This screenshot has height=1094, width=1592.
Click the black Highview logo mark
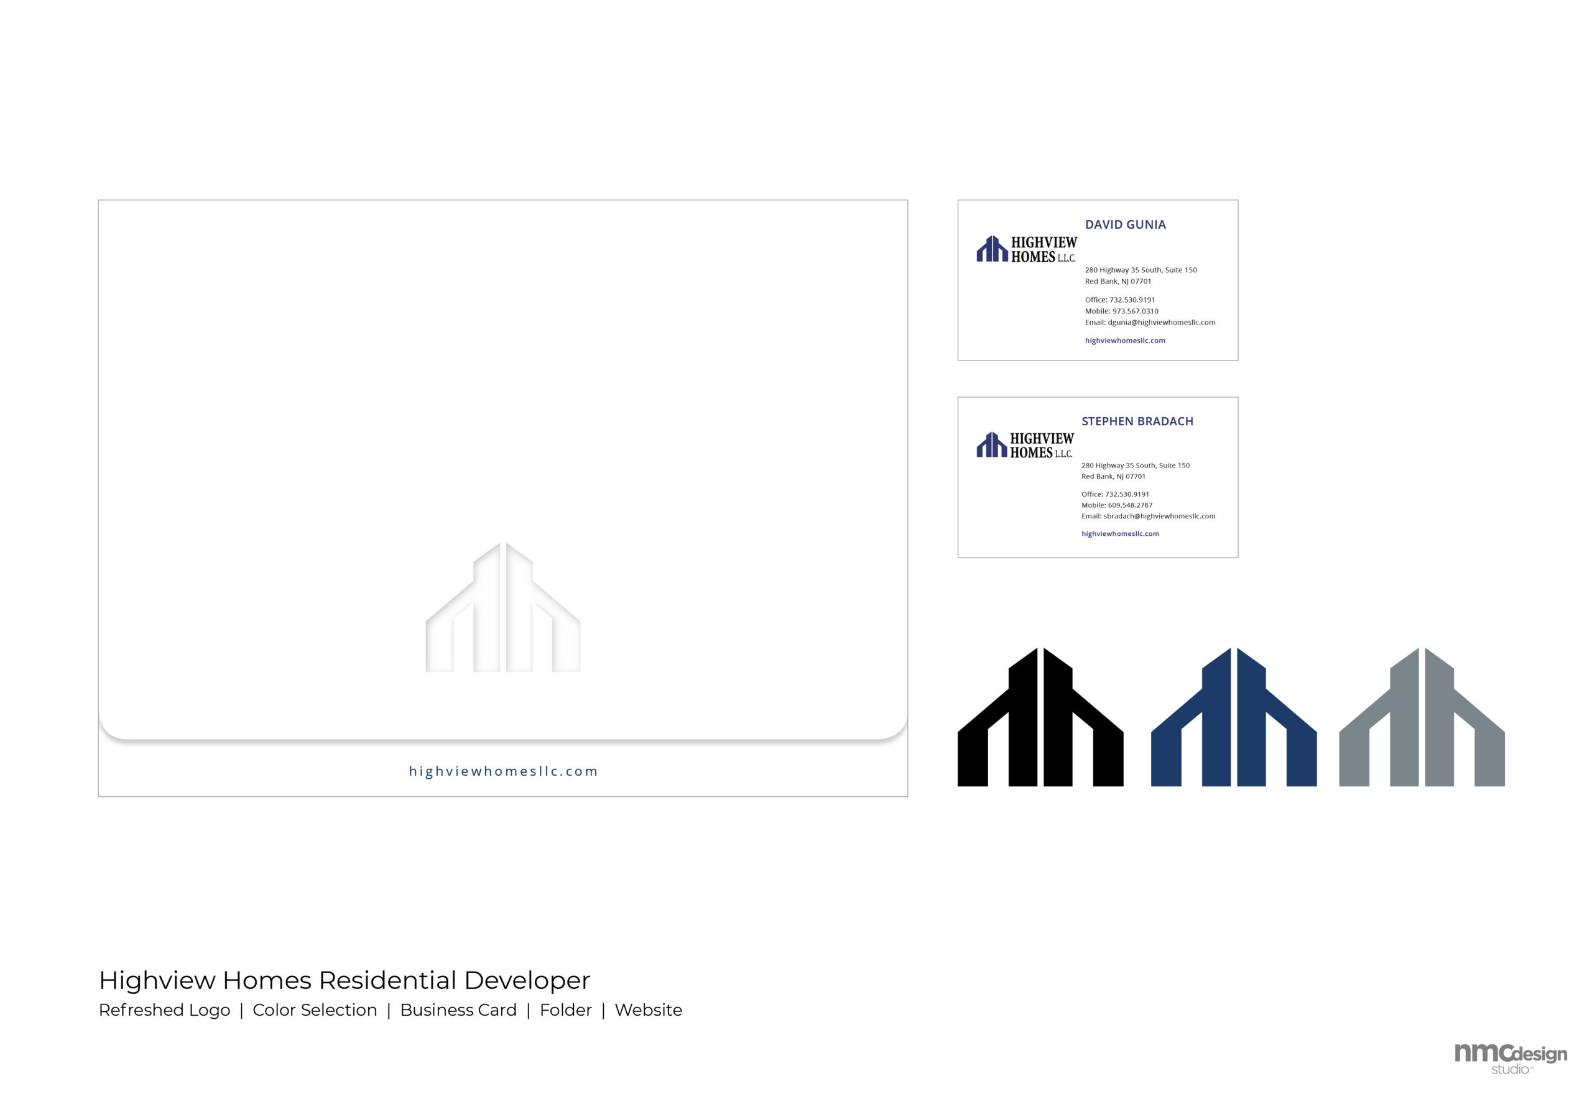pyautogui.click(x=1040, y=716)
